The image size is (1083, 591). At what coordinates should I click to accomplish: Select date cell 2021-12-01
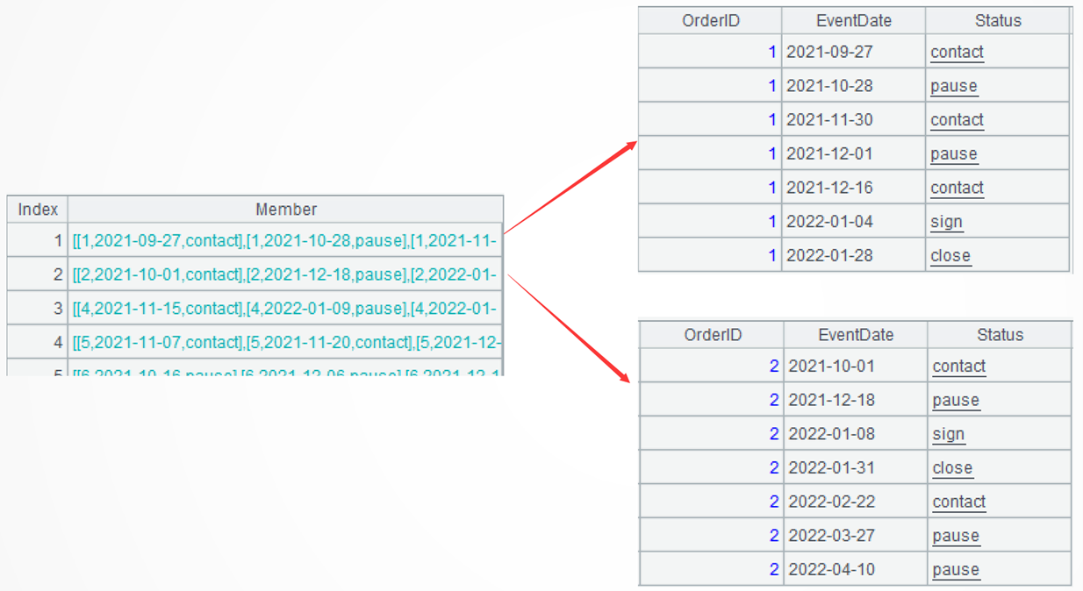[x=854, y=153]
